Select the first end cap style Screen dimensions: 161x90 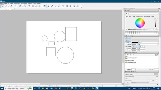[x=140, y=46]
